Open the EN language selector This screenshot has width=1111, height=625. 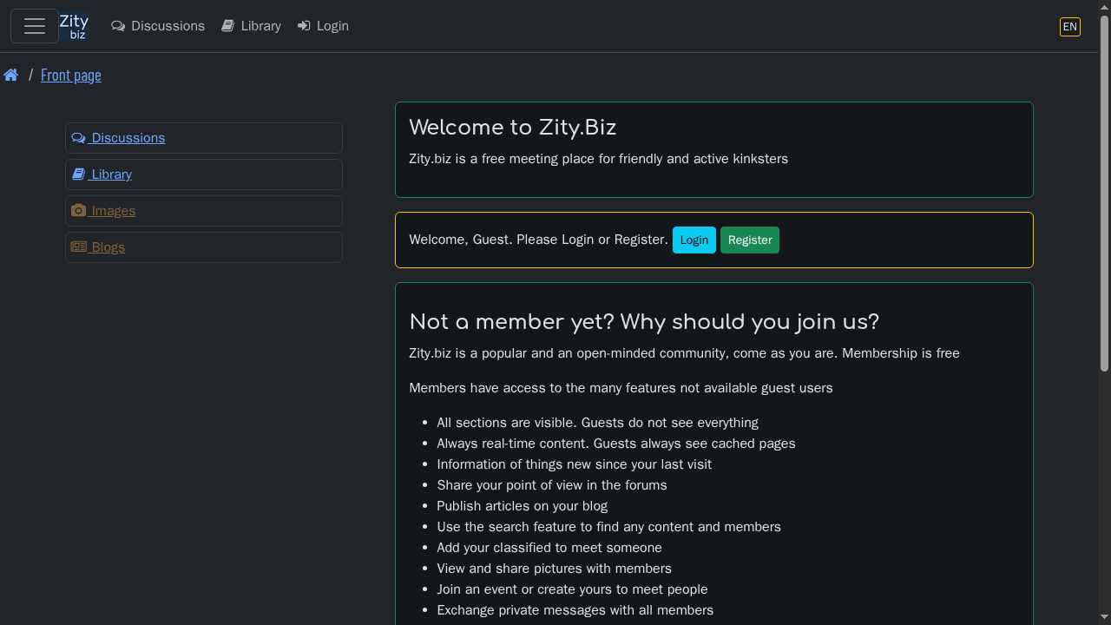tap(1069, 27)
